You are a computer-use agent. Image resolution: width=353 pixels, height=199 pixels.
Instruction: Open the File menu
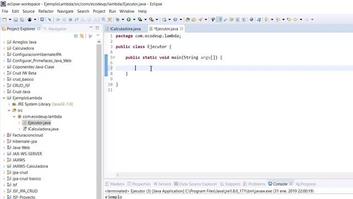5,11
